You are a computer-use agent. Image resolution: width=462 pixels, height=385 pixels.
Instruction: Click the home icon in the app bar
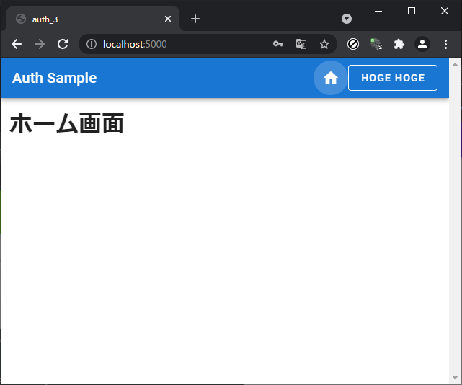tap(330, 78)
